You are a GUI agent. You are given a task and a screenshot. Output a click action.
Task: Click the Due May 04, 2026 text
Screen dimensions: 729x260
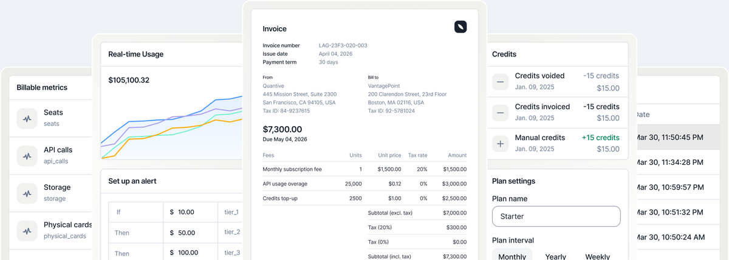285,139
